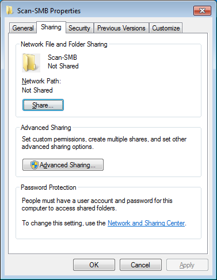Open the Customize tab
Screen dimensions: 217x280
(166, 28)
